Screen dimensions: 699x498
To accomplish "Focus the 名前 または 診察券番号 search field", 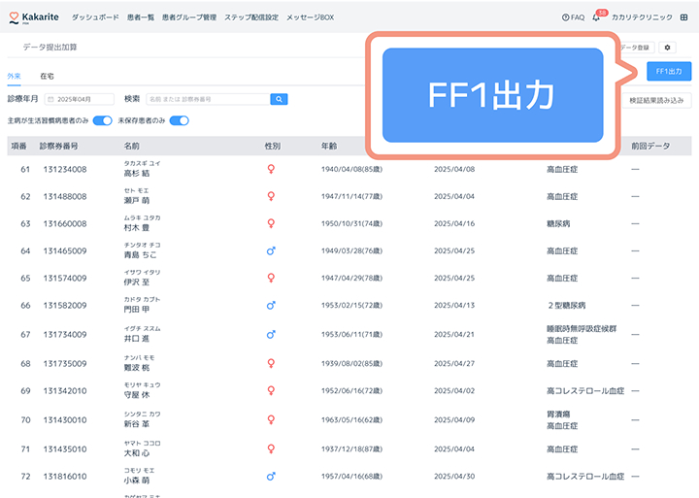I will coord(208,99).
